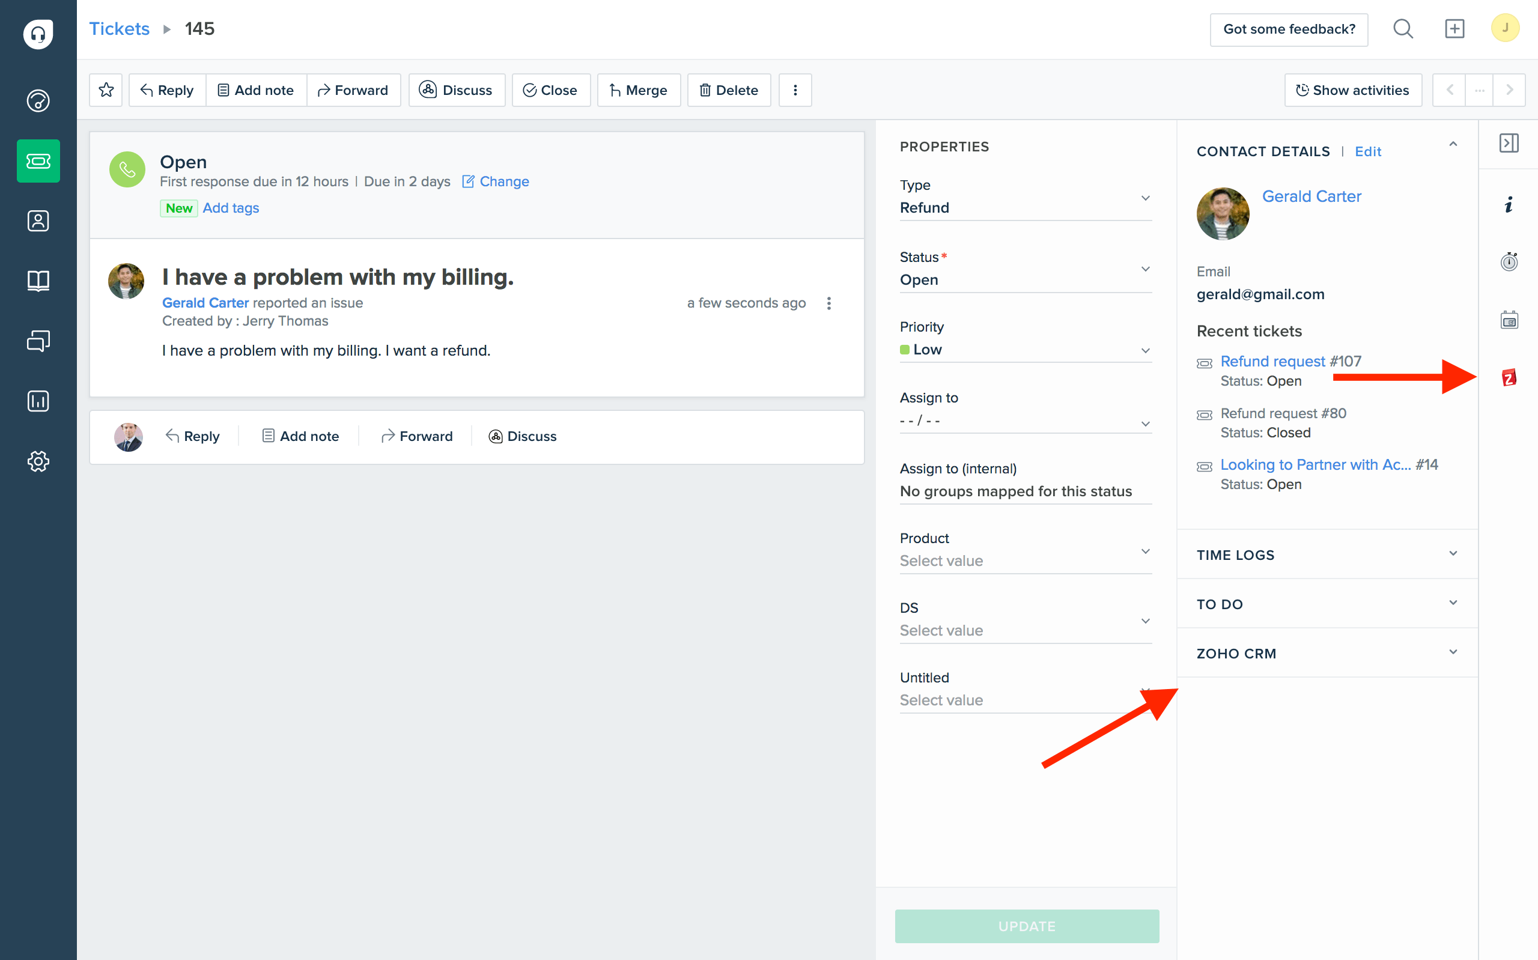Open the Solutions book icon in the sidebar

[38, 281]
